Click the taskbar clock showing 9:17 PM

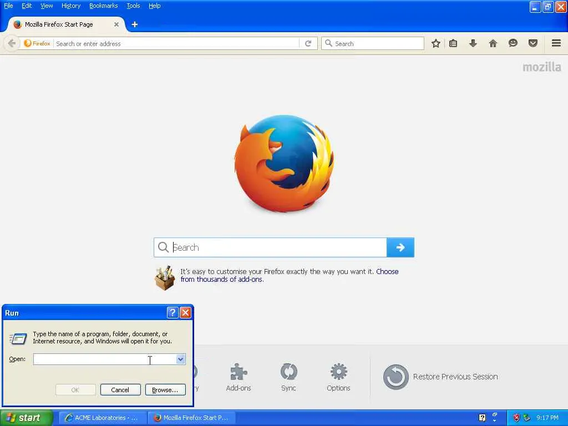(x=547, y=418)
